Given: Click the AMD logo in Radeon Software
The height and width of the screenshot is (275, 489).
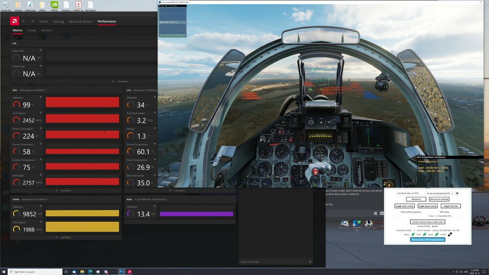Looking at the screenshot, I should (14, 21).
